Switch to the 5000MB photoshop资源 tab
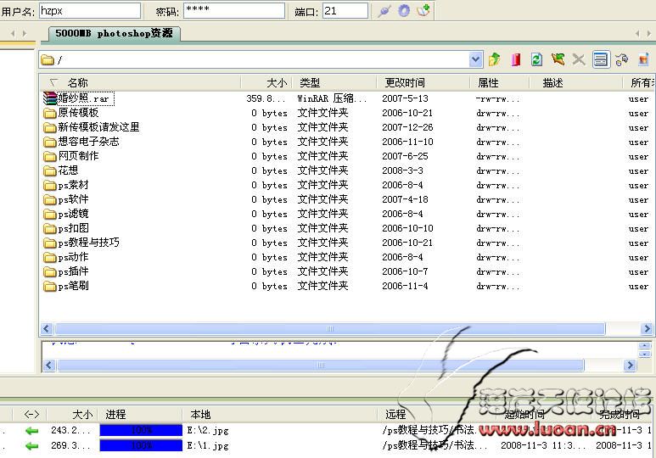The image size is (656, 458). [x=115, y=33]
